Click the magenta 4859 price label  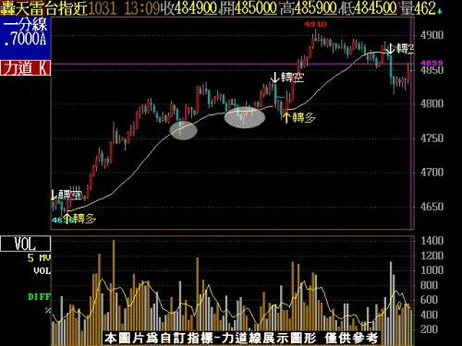[432, 64]
